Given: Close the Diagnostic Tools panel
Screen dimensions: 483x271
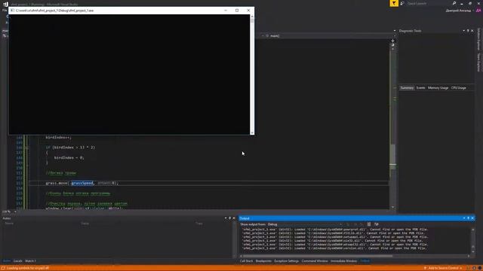Looking at the screenshot, I should 472,31.
